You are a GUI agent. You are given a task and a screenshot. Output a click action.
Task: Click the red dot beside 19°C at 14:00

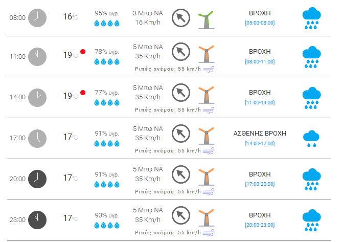(82, 93)
